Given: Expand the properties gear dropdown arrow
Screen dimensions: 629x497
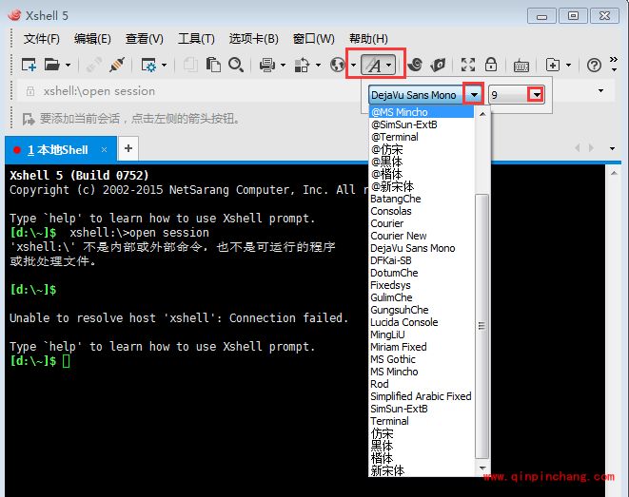Looking at the screenshot, I should (x=164, y=65).
